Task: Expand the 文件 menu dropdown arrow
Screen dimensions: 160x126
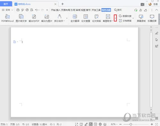Action: (x=12, y=10)
